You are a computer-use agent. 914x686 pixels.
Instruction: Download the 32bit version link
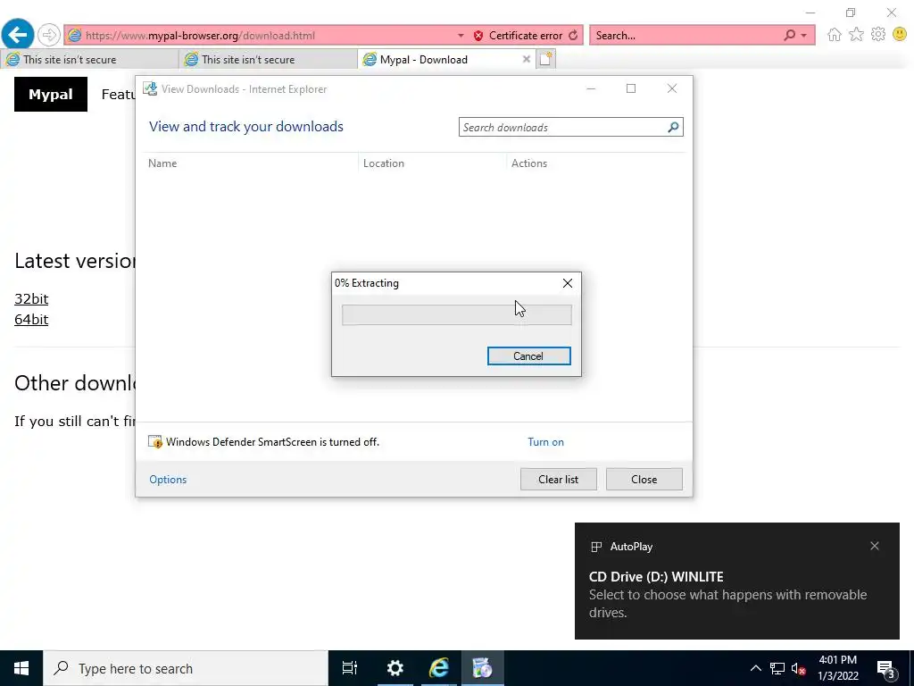click(x=31, y=298)
